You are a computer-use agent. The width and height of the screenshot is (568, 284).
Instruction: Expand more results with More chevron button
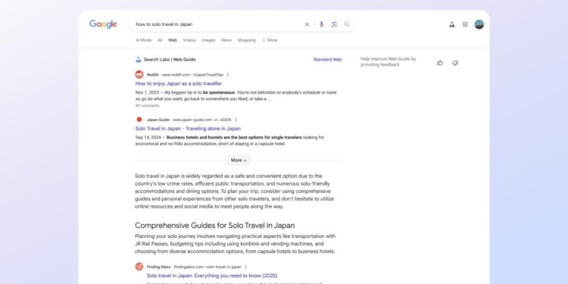pos(239,160)
